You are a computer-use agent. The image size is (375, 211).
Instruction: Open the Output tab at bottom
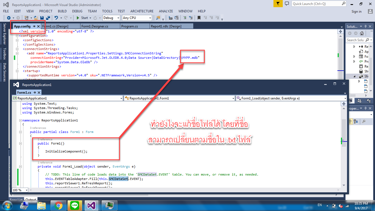pos(31,199)
